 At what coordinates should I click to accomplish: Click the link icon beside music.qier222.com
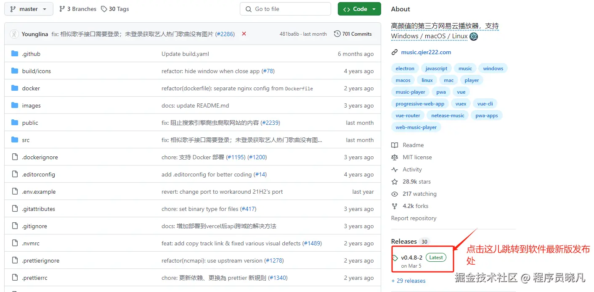click(394, 53)
